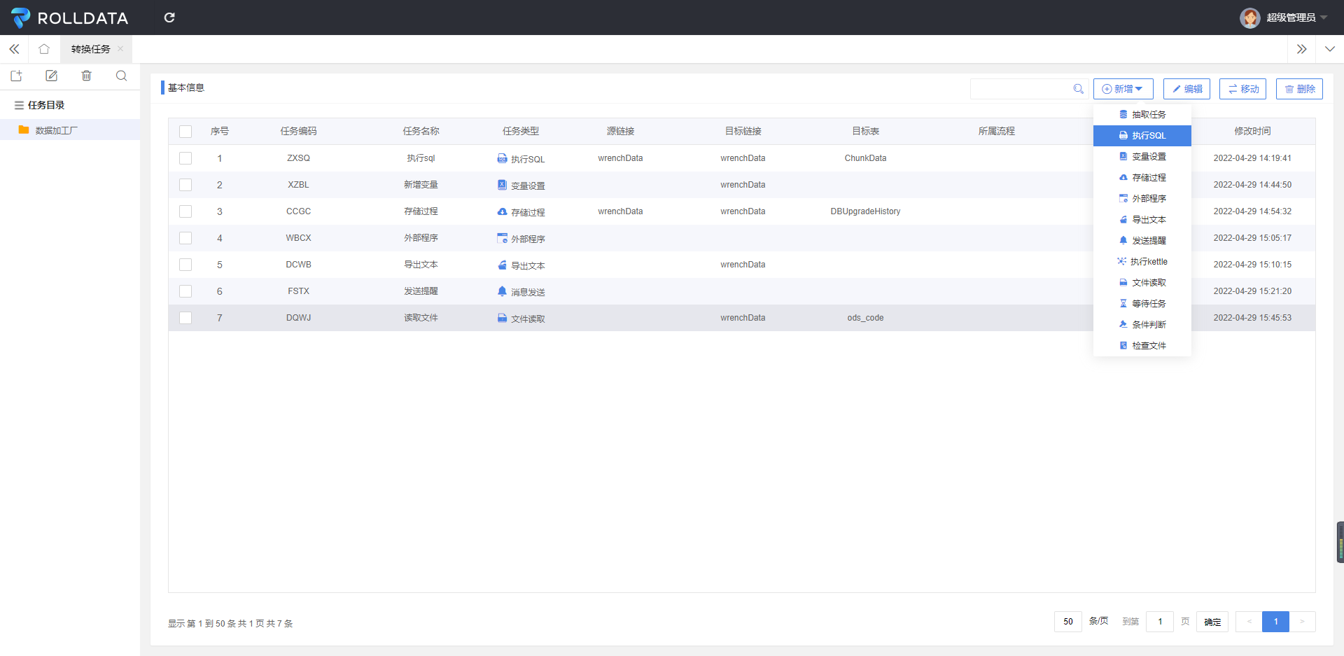Select the 数据加工厂 folder
Image resolution: width=1344 pixels, height=656 pixels.
tap(70, 130)
